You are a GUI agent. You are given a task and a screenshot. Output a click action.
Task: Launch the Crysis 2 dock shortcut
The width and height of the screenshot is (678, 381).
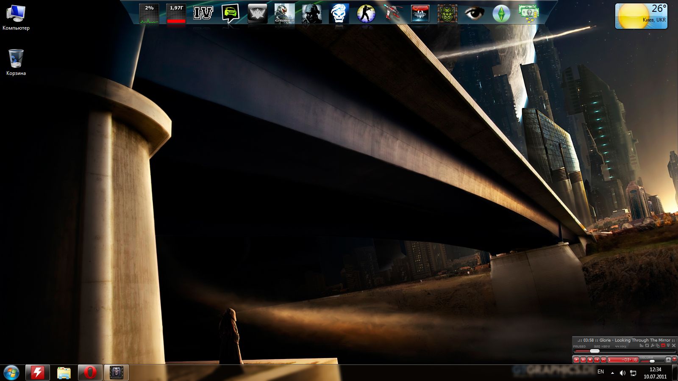coord(284,14)
